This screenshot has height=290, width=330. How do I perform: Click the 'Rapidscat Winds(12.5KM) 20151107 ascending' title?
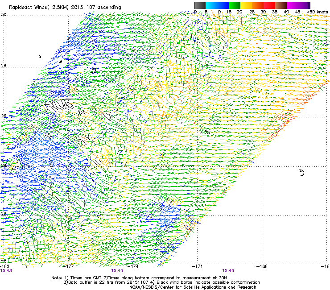pos(65,8)
